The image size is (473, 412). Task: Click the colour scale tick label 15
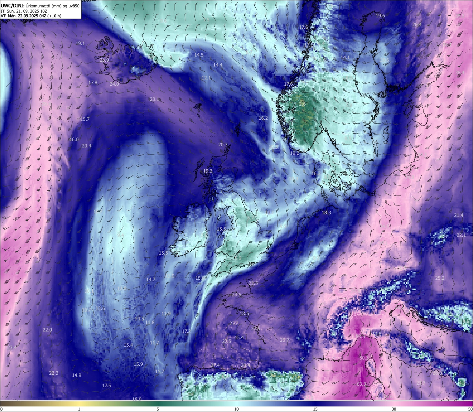coord(315,409)
